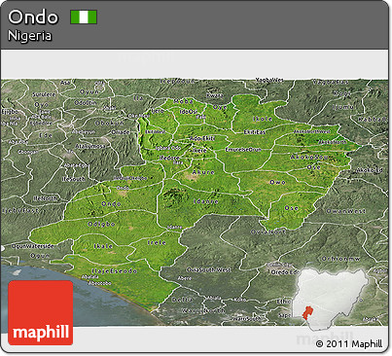
Task: Click the Irele region label
Action: (x=157, y=242)
